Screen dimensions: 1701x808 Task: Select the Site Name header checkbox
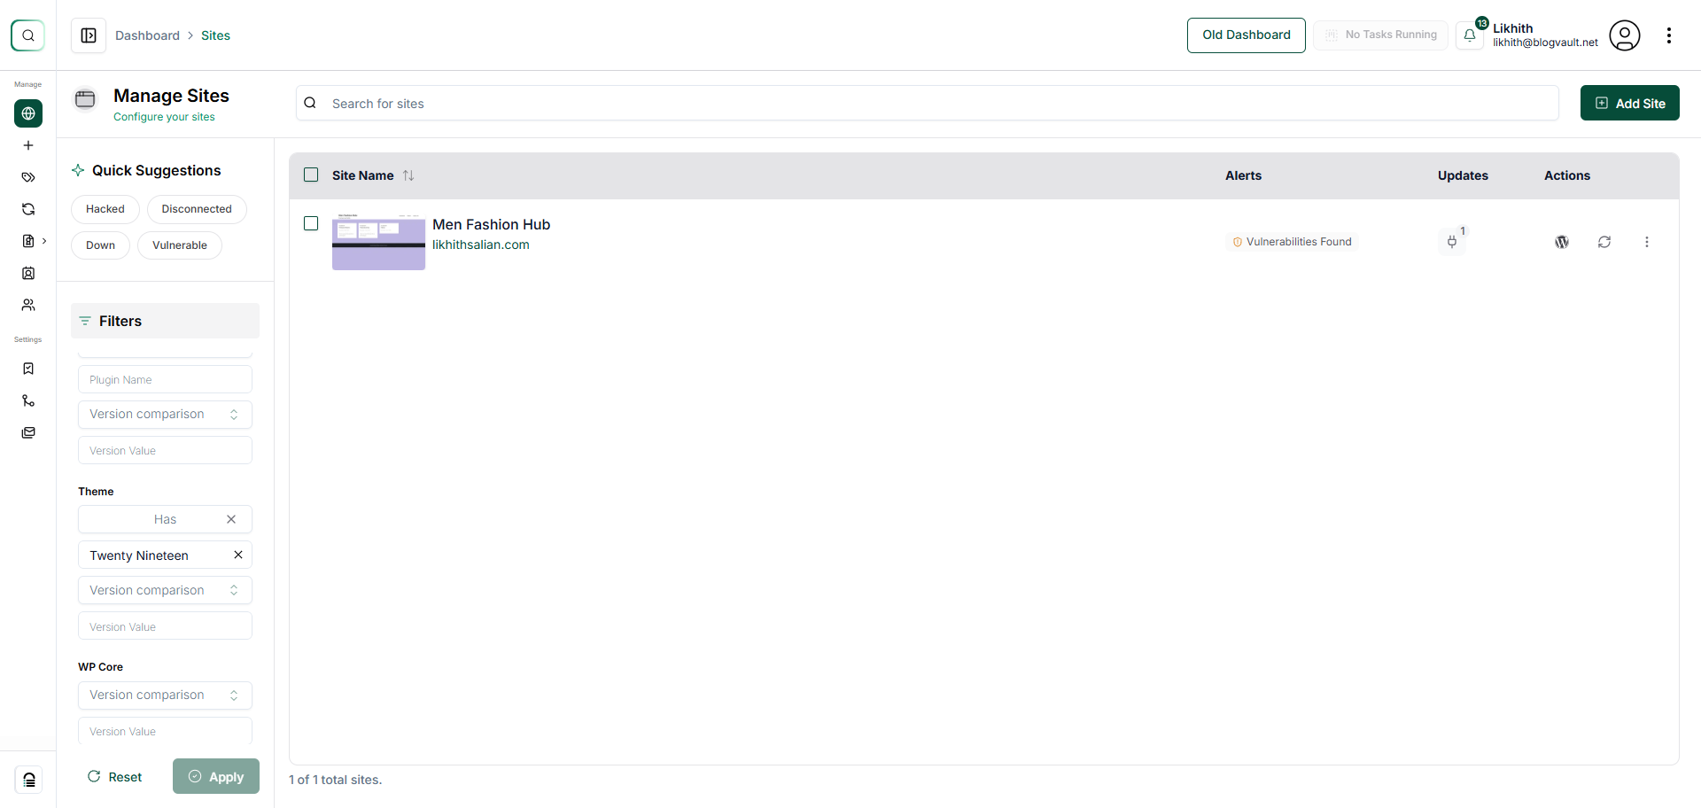[311, 175]
